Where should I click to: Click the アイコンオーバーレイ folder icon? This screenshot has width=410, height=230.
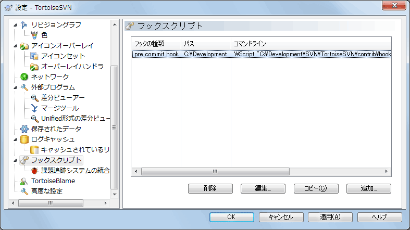click(24, 46)
